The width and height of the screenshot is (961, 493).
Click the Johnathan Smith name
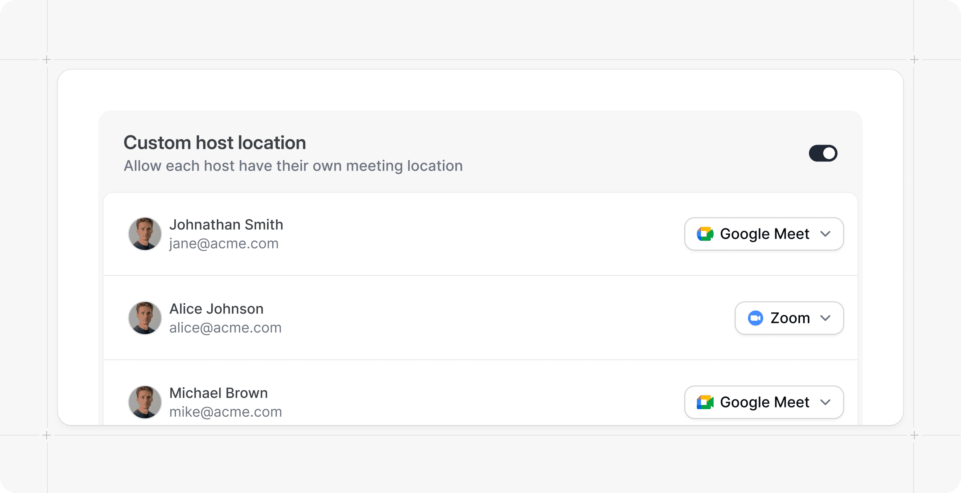(x=226, y=225)
